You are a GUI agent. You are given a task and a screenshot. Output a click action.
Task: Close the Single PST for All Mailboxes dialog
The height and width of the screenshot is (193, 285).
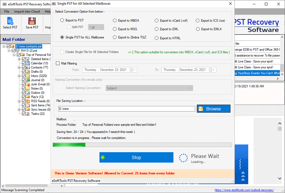click(x=230, y=4)
